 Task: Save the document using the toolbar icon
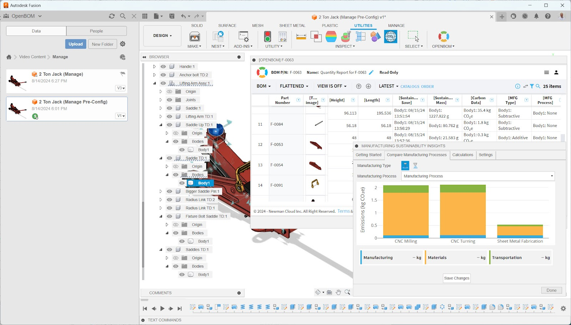172,16
